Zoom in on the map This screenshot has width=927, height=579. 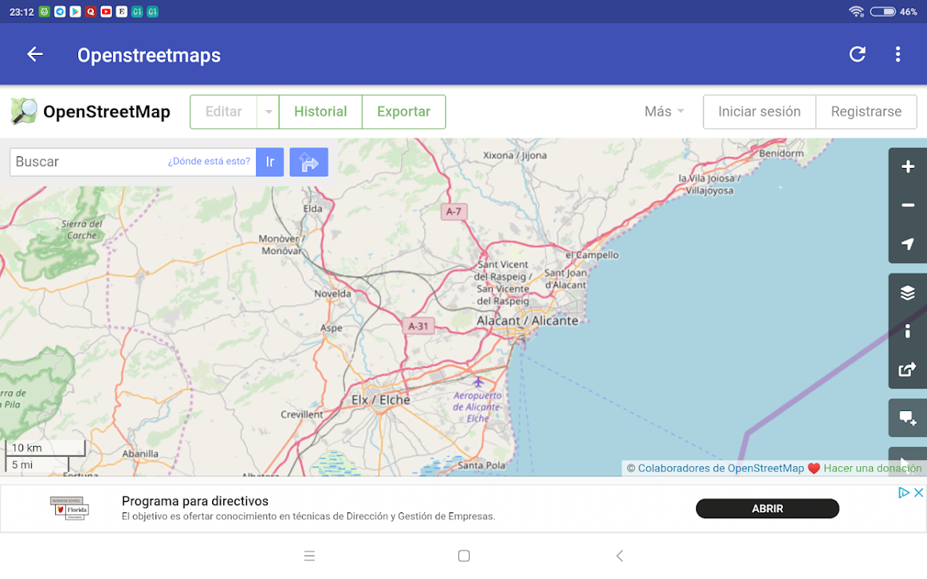click(x=907, y=167)
